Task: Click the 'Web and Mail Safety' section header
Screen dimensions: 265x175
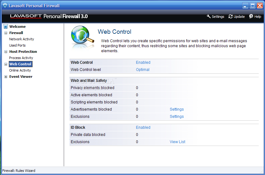Action: [x=89, y=81]
